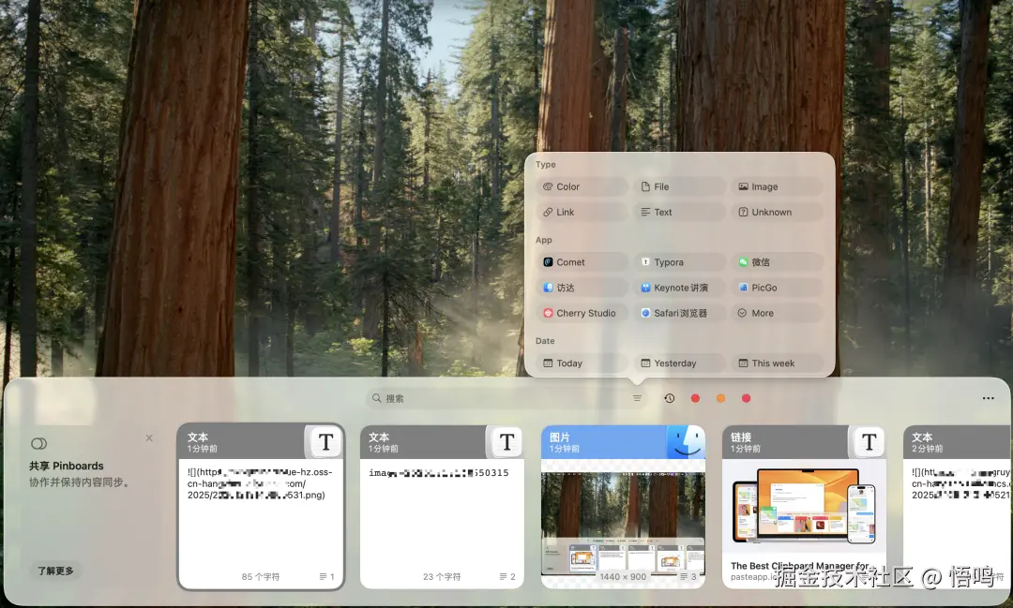Click Typora icon on 23 个字符 card
This screenshot has width=1013, height=608.
506,442
